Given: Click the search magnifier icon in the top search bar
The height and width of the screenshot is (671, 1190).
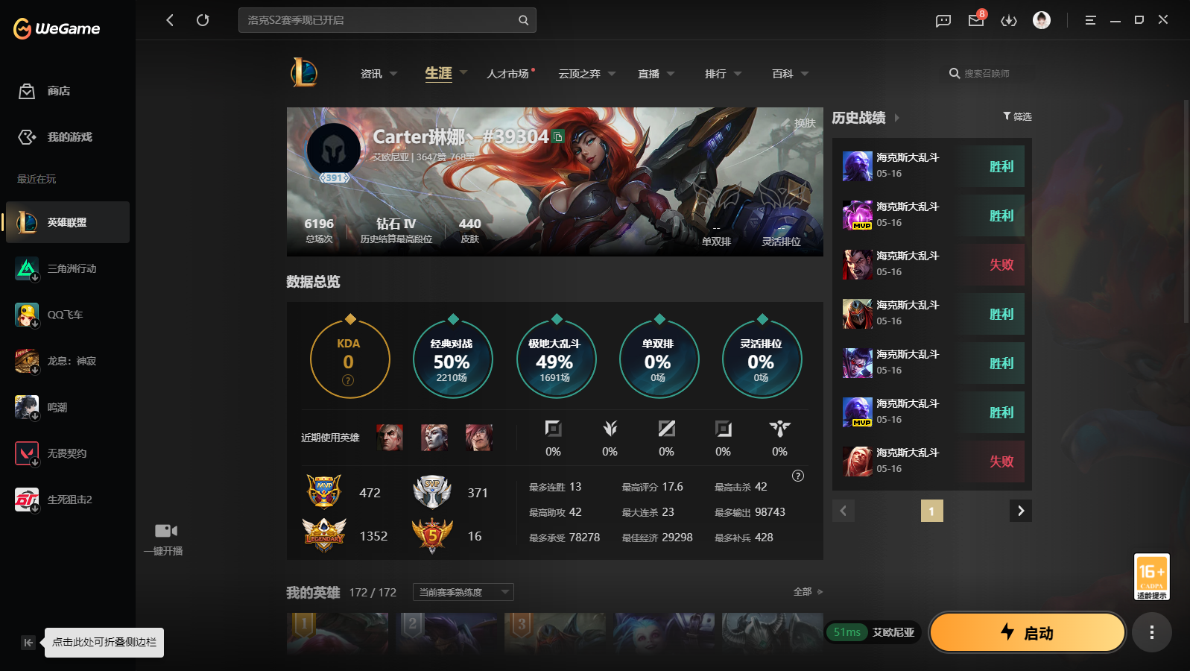Looking at the screenshot, I should click(x=524, y=20).
